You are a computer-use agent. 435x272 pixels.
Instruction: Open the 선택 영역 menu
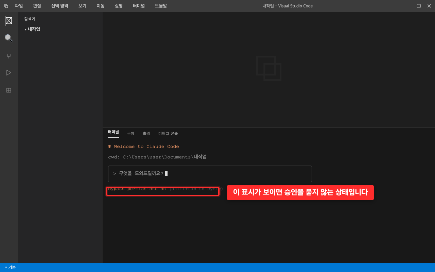click(x=60, y=6)
